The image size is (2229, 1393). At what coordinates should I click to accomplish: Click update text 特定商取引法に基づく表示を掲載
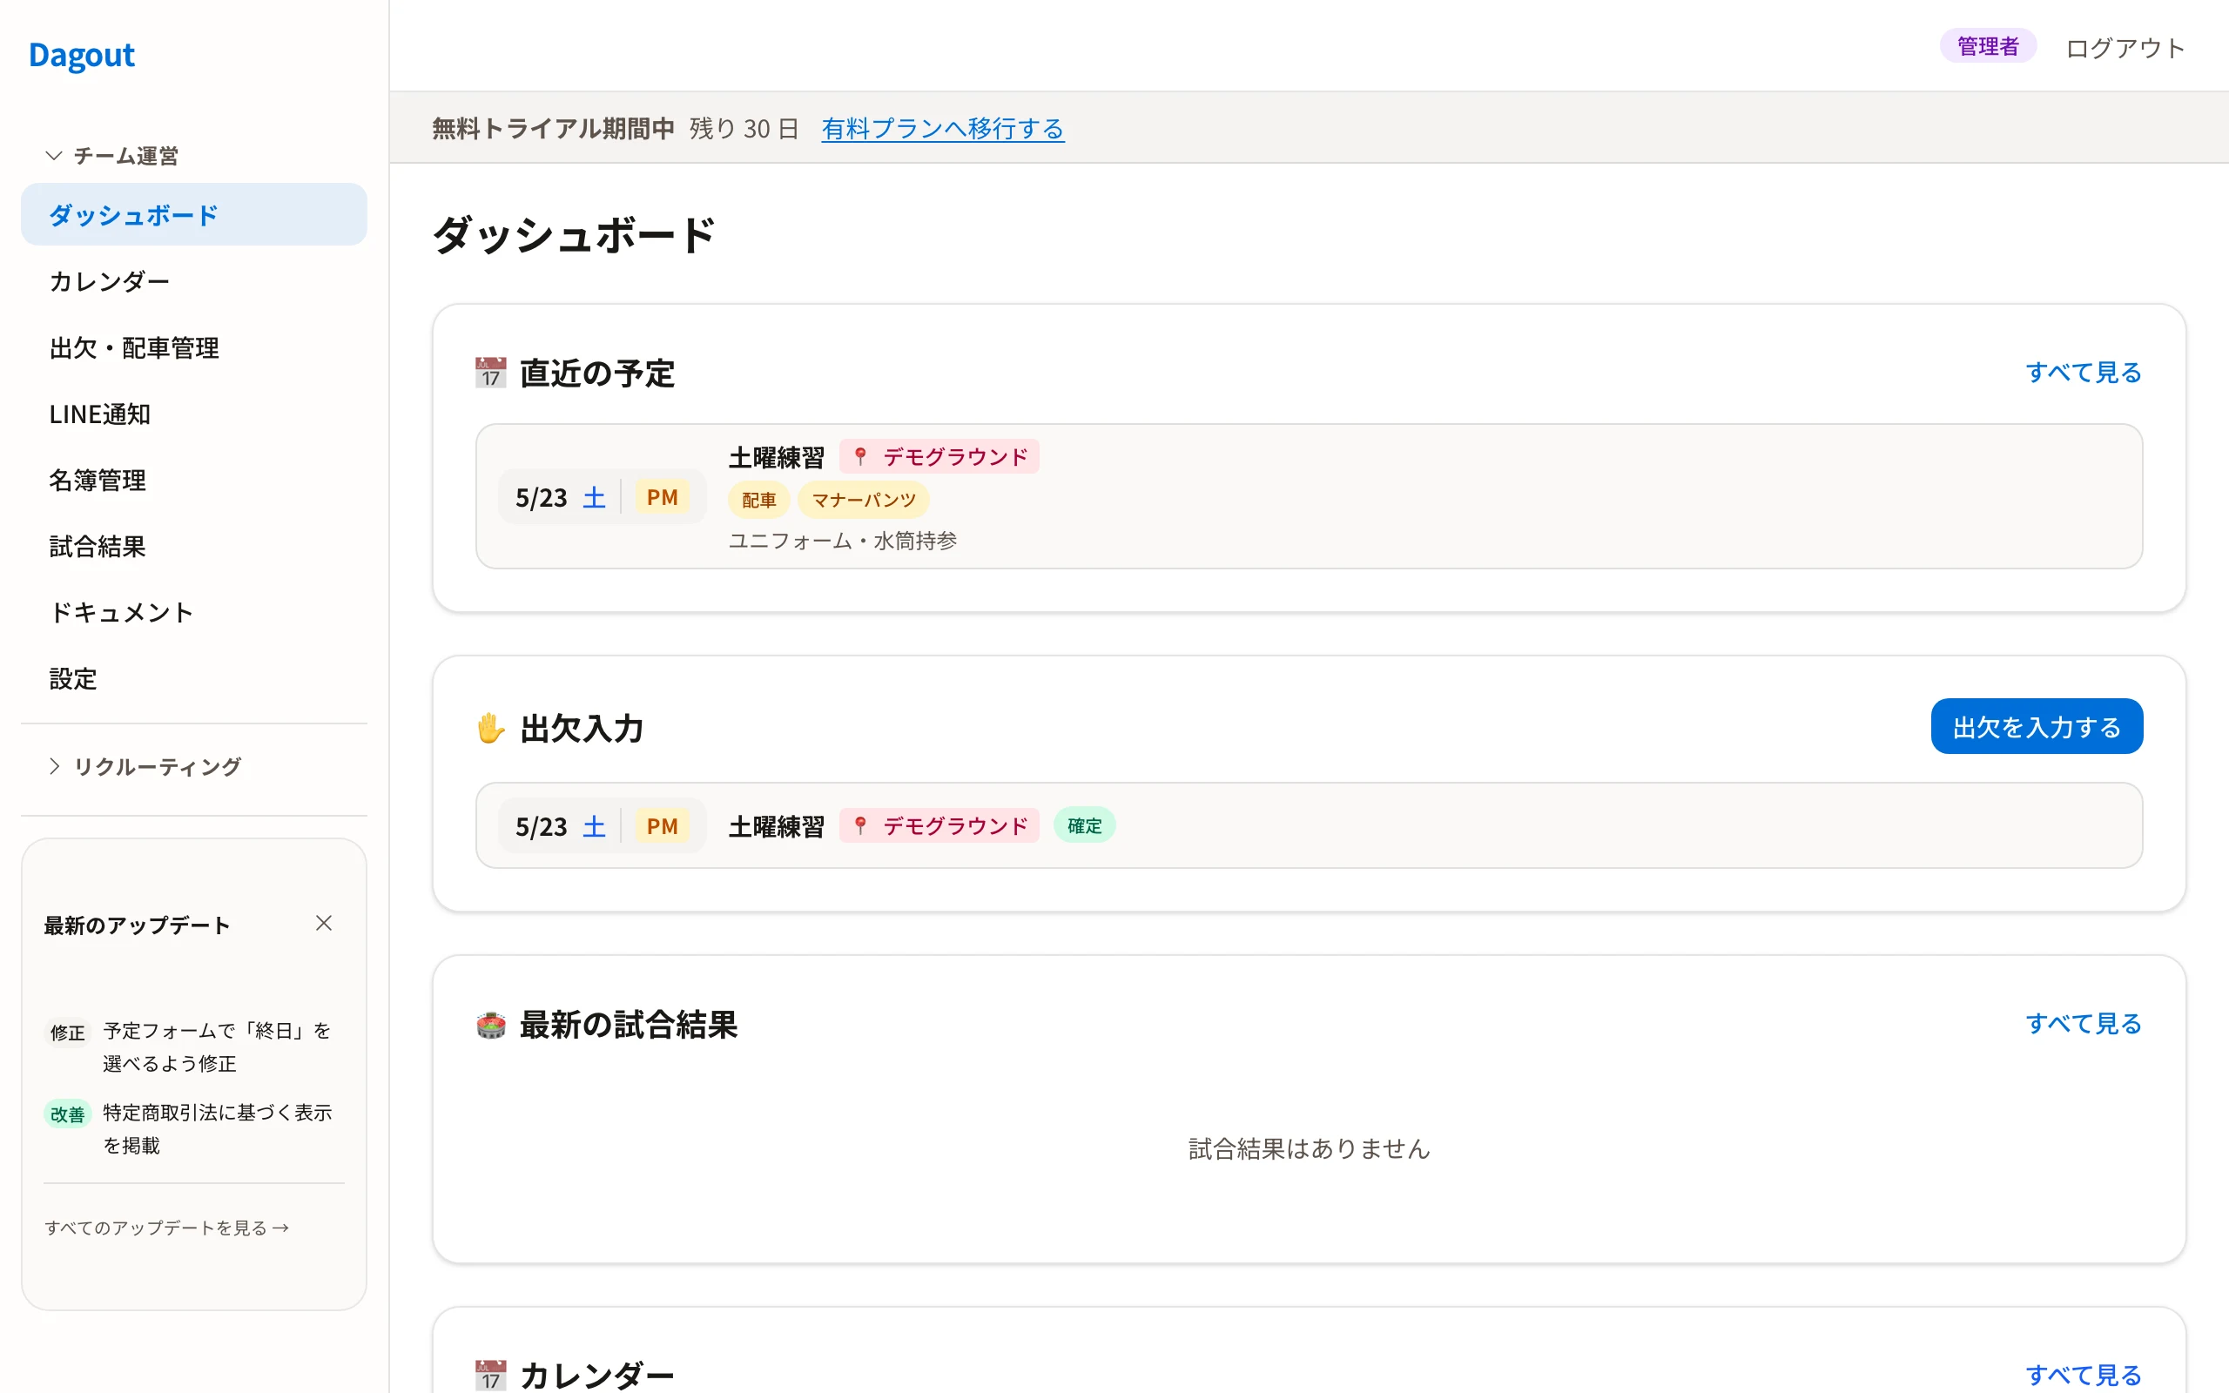tap(218, 1128)
